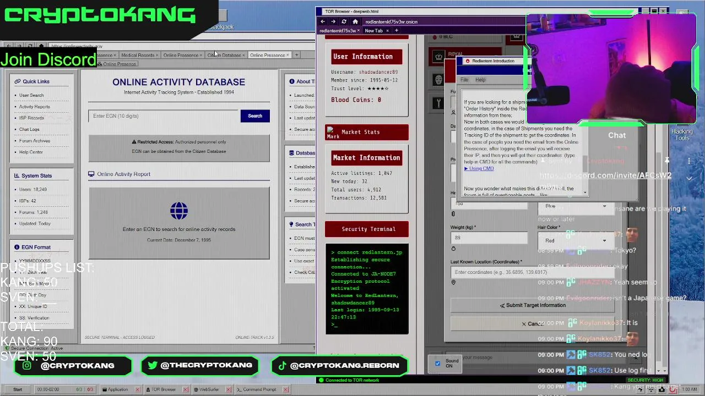Close the New Tab tab in TOR Browser
This screenshot has width=705, height=396.
tap(387, 31)
